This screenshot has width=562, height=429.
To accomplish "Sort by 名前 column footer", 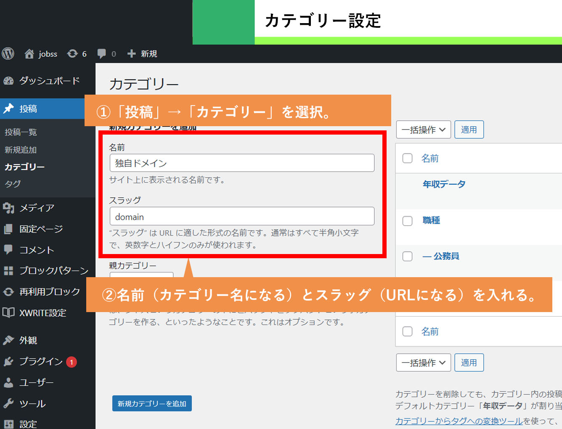I will [x=430, y=331].
